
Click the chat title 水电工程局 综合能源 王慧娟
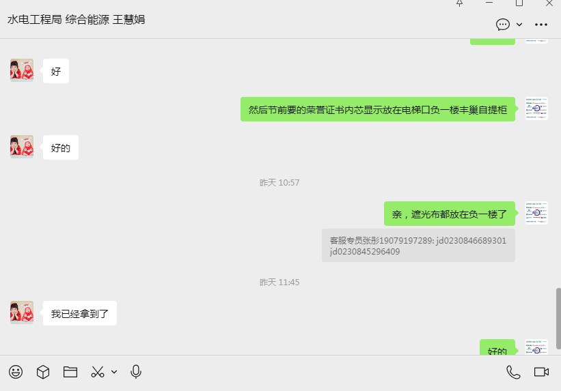click(77, 19)
